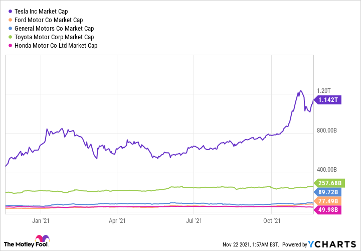Click the General Motors blue legend dot

click(x=10, y=29)
